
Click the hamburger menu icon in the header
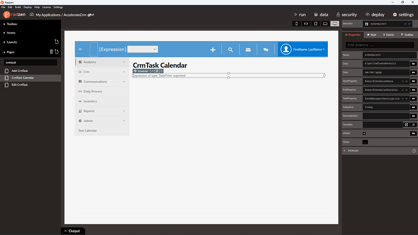80,49
